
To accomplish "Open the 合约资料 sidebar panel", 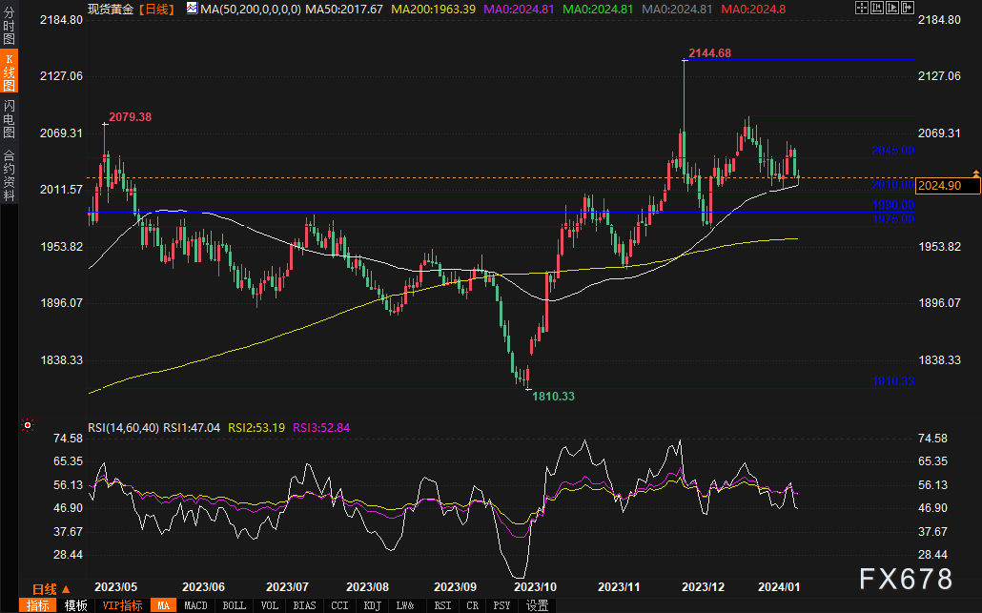I will 9,174.
